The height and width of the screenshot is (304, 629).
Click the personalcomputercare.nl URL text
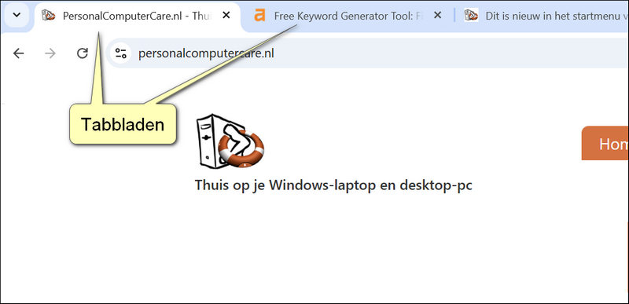tap(206, 53)
